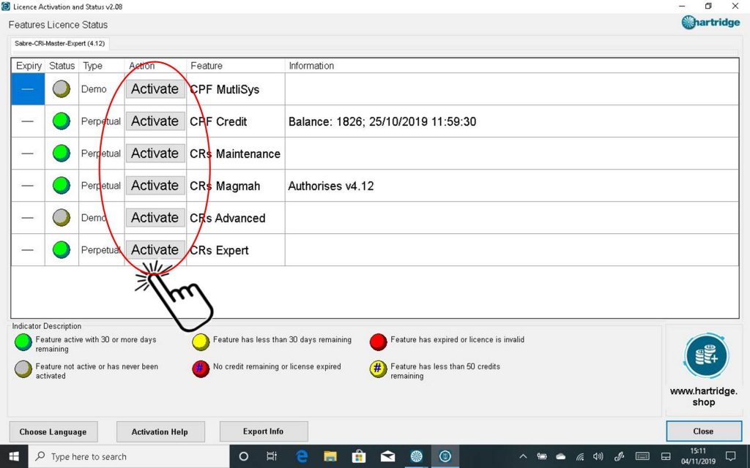
Task: Click the taskbar search box
Action: pos(129,456)
